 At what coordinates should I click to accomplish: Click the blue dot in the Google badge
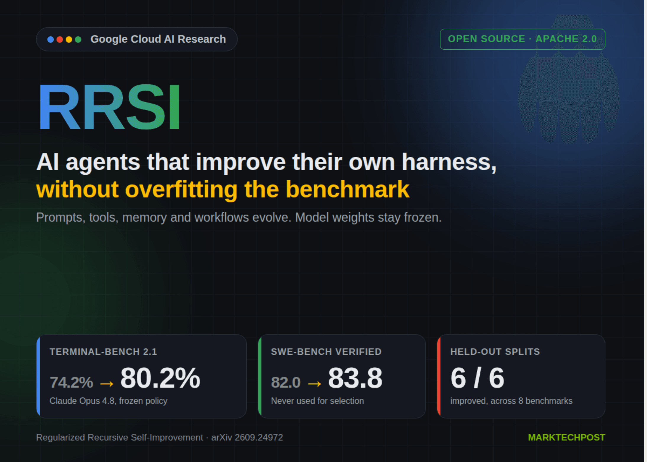(x=51, y=39)
